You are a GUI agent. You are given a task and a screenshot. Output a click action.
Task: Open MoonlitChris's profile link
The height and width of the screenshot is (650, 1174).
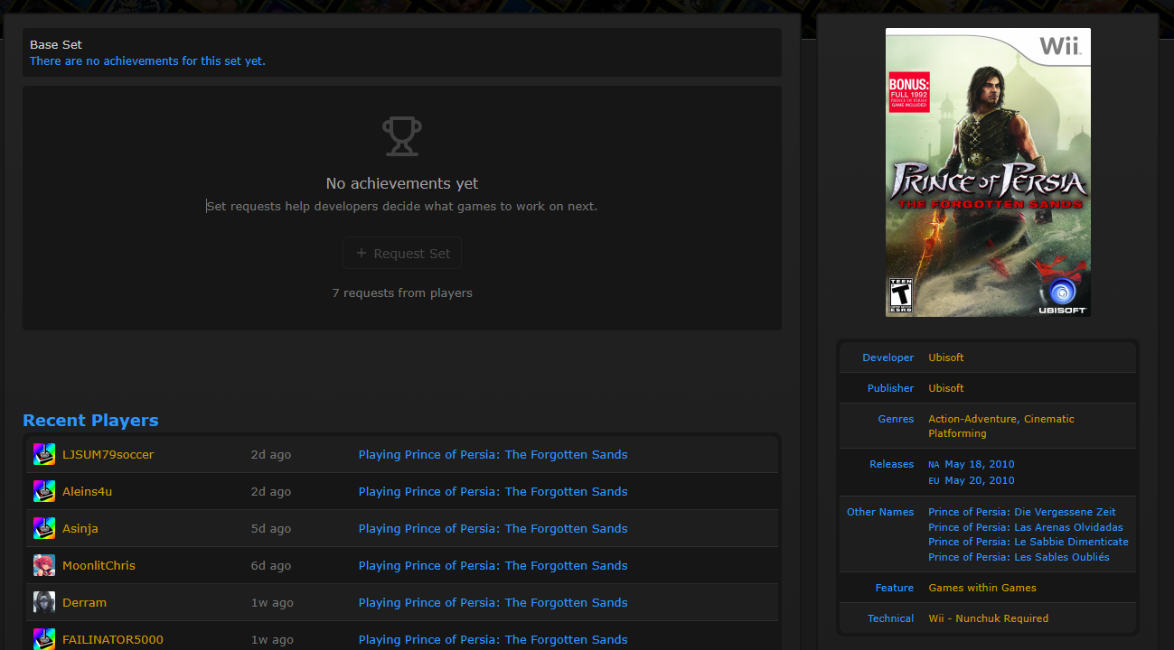pos(99,565)
